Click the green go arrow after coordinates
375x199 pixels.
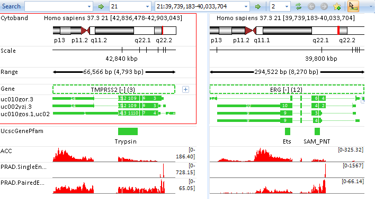tap(257, 6)
